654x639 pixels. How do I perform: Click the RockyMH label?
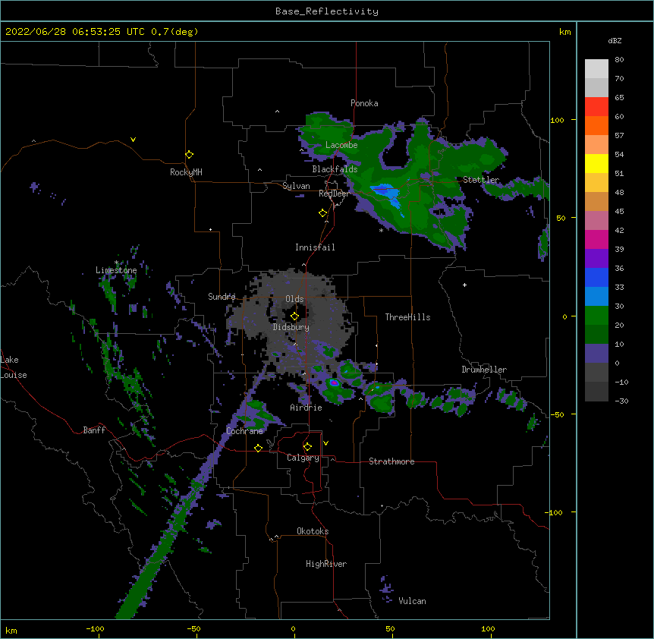point(186,172)
